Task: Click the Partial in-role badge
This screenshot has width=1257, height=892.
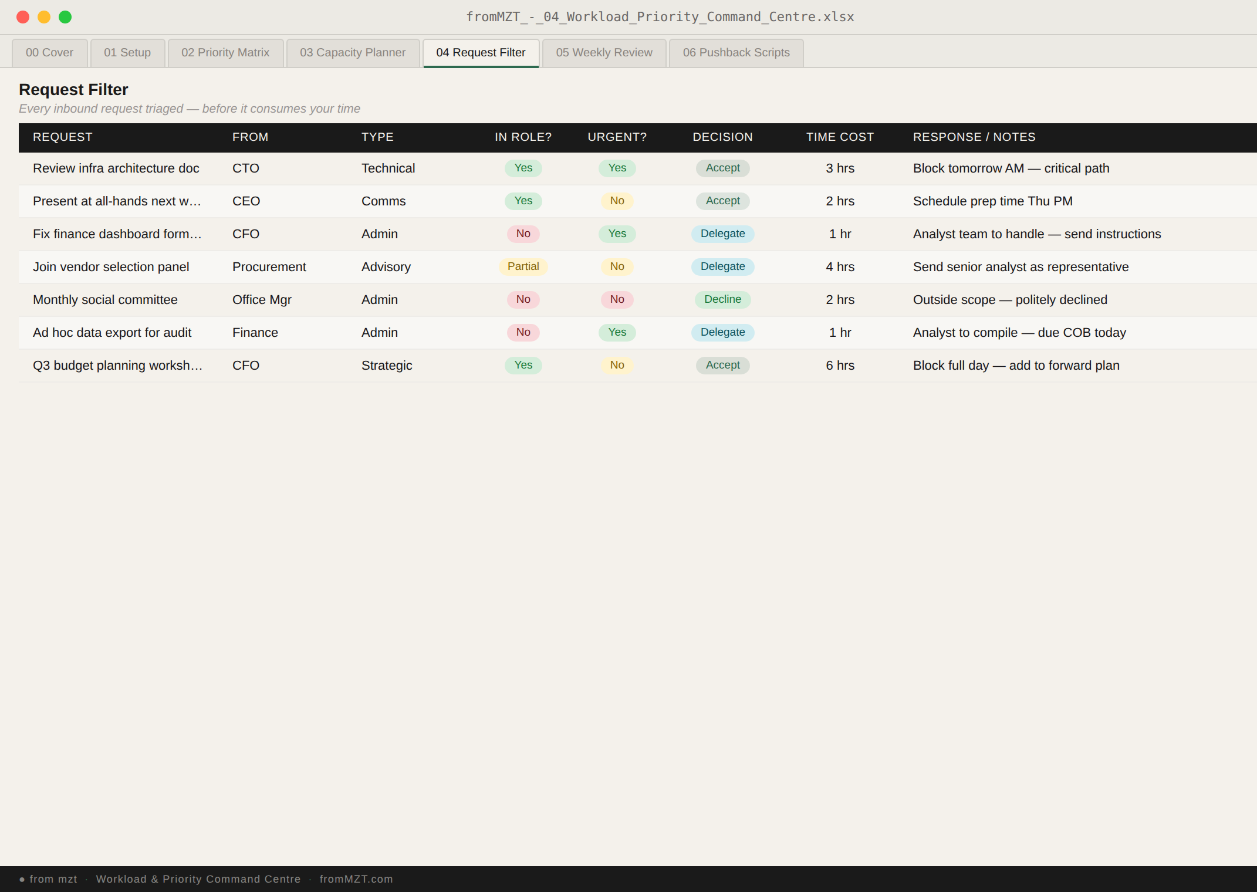Action: pos(523,266)
